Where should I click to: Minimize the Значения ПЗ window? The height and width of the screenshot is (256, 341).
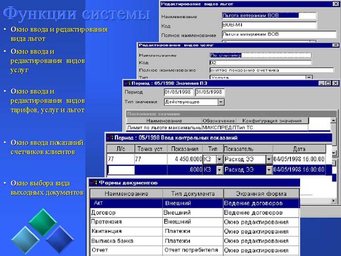pyautogui.click(x=321, y=83)
